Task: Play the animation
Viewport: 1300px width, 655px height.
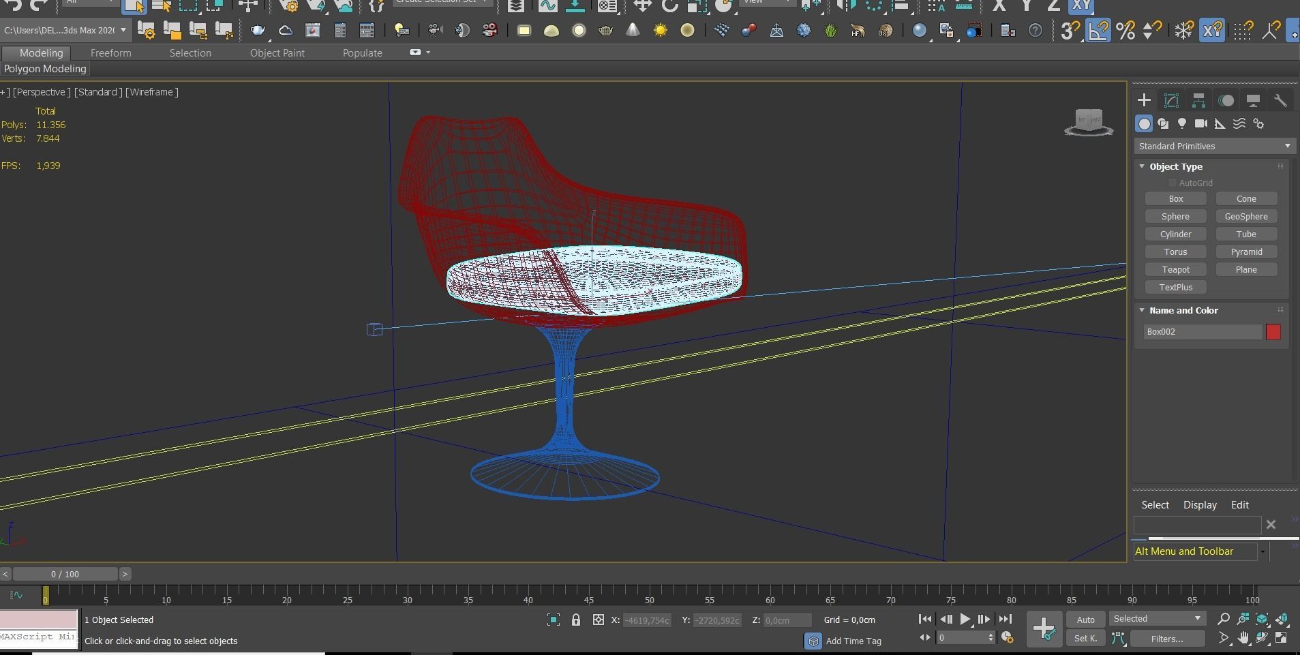Action: click(x=965, y=620)
